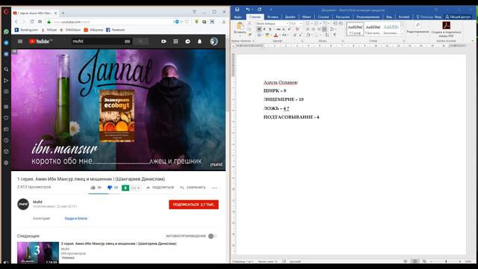Toggle italic formatting in Word ribbon
This screenshot has width=478, height=269.
[x=264, y=29]
